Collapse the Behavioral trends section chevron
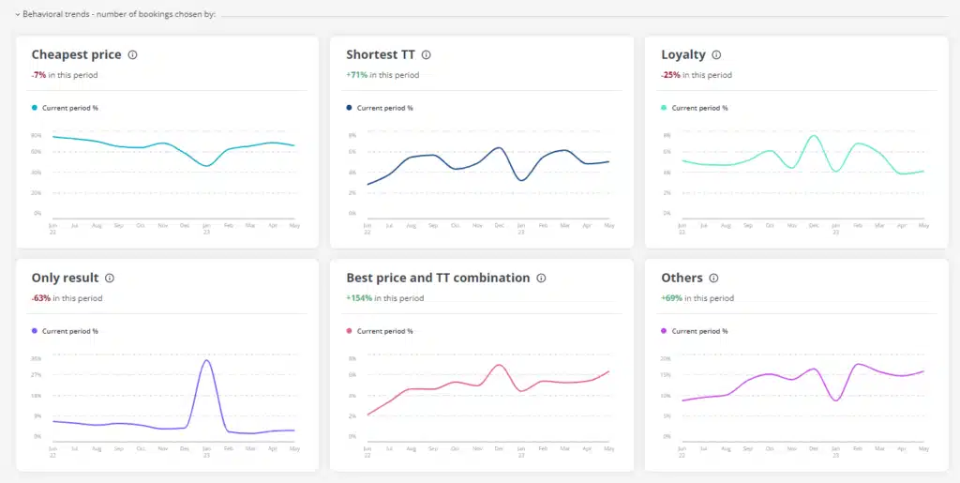The height and width of the screenshot is (483, 960). click(18, 14)
